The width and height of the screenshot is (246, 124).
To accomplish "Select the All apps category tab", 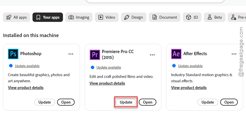I will (16, 17).
